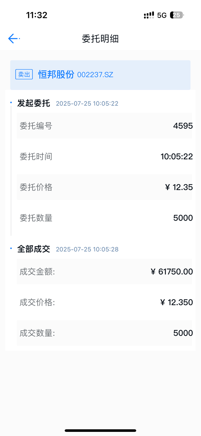Select the 委托价格 ¥12.35 row
Screen dimensions: 201x436
[x=105, y=187]
